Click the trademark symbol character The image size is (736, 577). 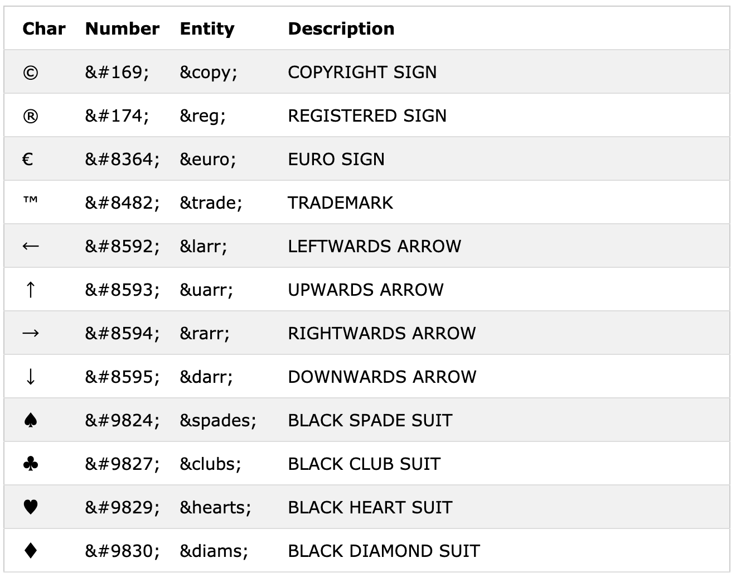tap(31, 200)
